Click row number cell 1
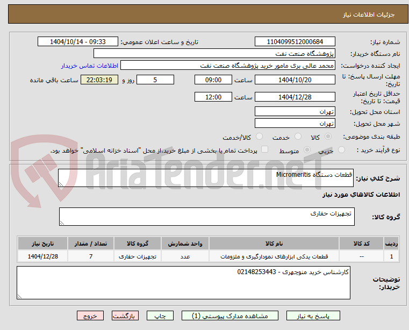The height and width of the screenshot is (330, 409). coord(391,256)
